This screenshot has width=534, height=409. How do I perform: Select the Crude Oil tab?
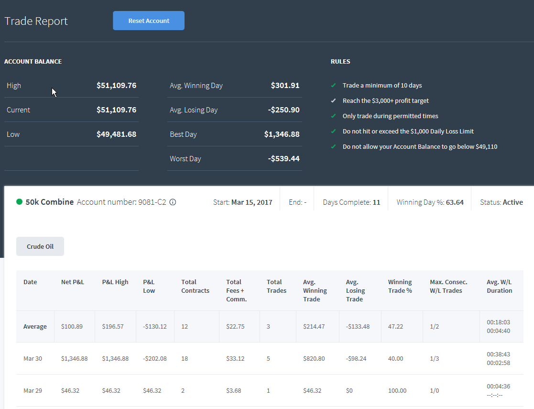point(40,246)
